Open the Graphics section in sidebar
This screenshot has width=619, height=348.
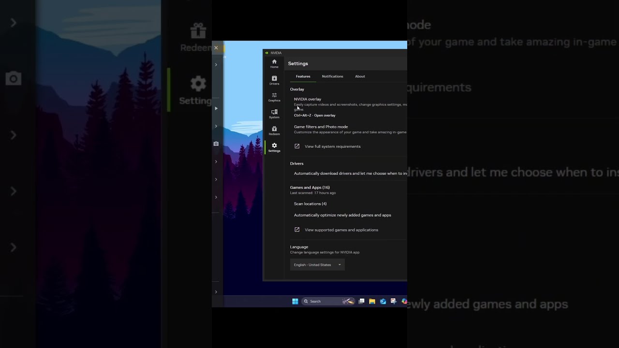(274, 97)
